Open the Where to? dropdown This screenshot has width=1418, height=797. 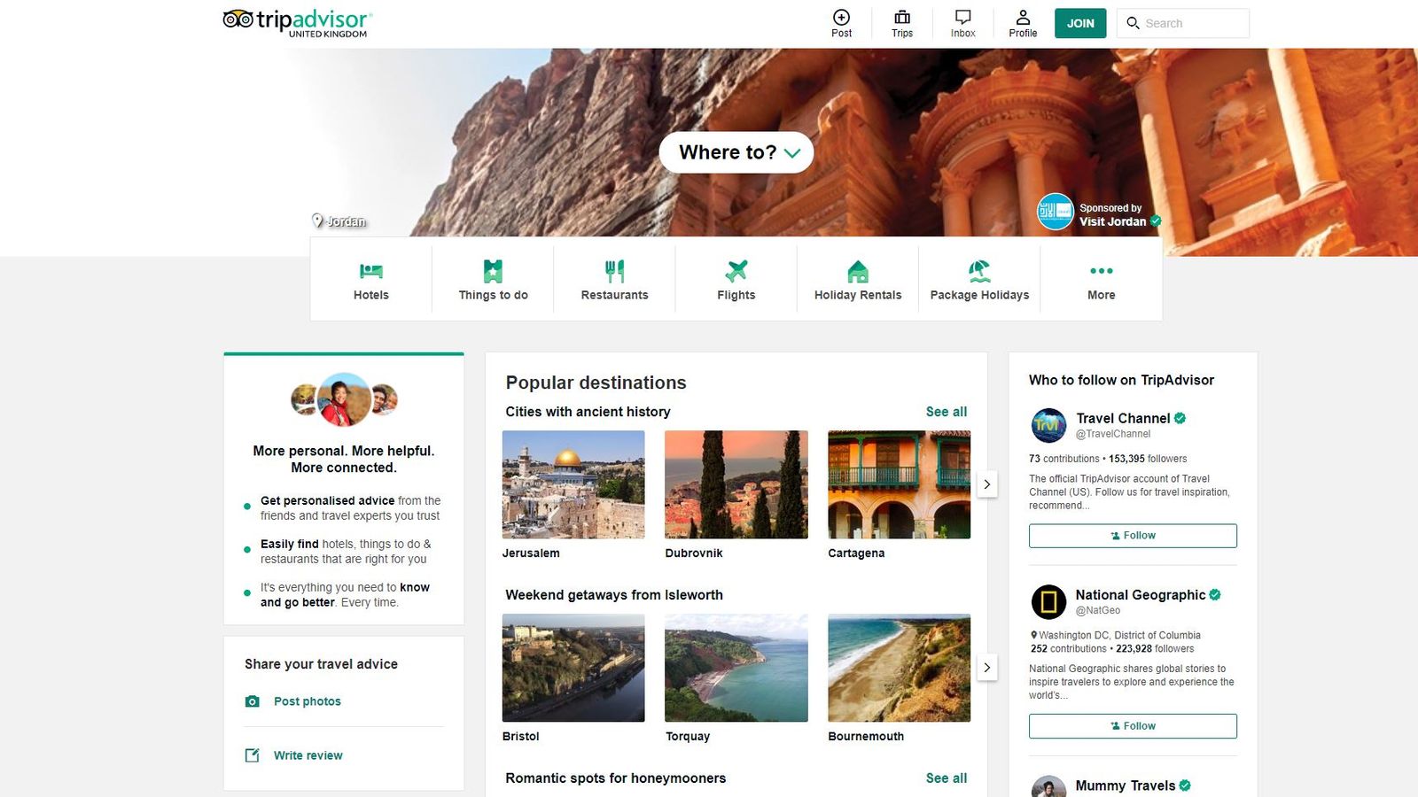736,151
